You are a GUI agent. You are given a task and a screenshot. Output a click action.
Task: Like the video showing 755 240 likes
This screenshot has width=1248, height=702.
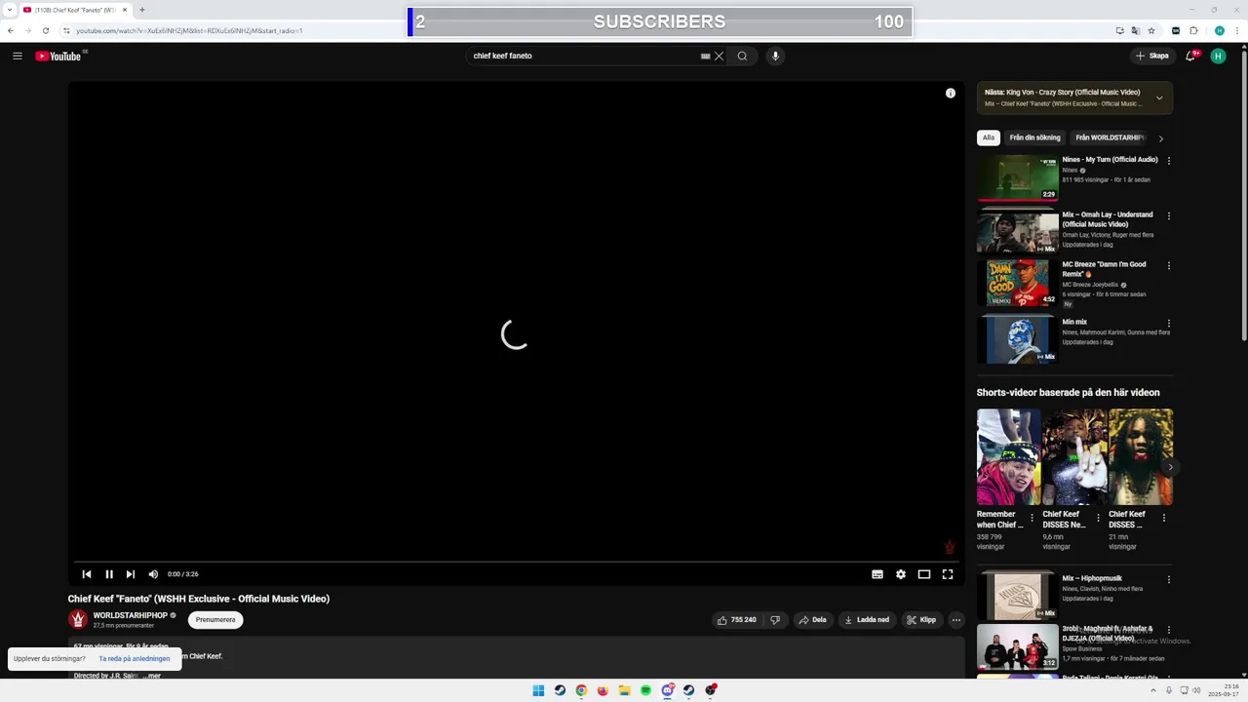737,620
